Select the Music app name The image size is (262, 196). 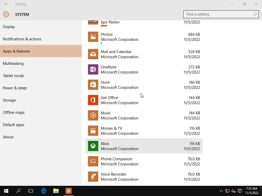coord(106,113)
